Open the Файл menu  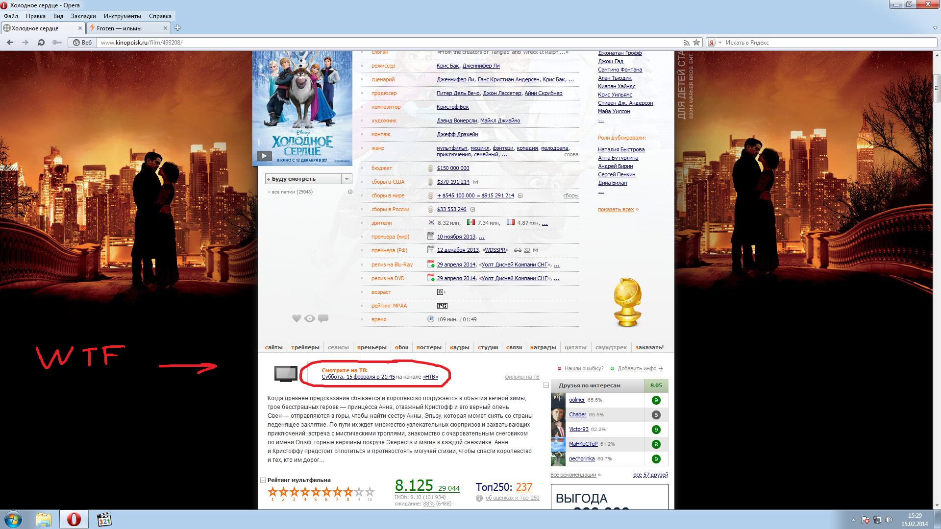point(11,16)
